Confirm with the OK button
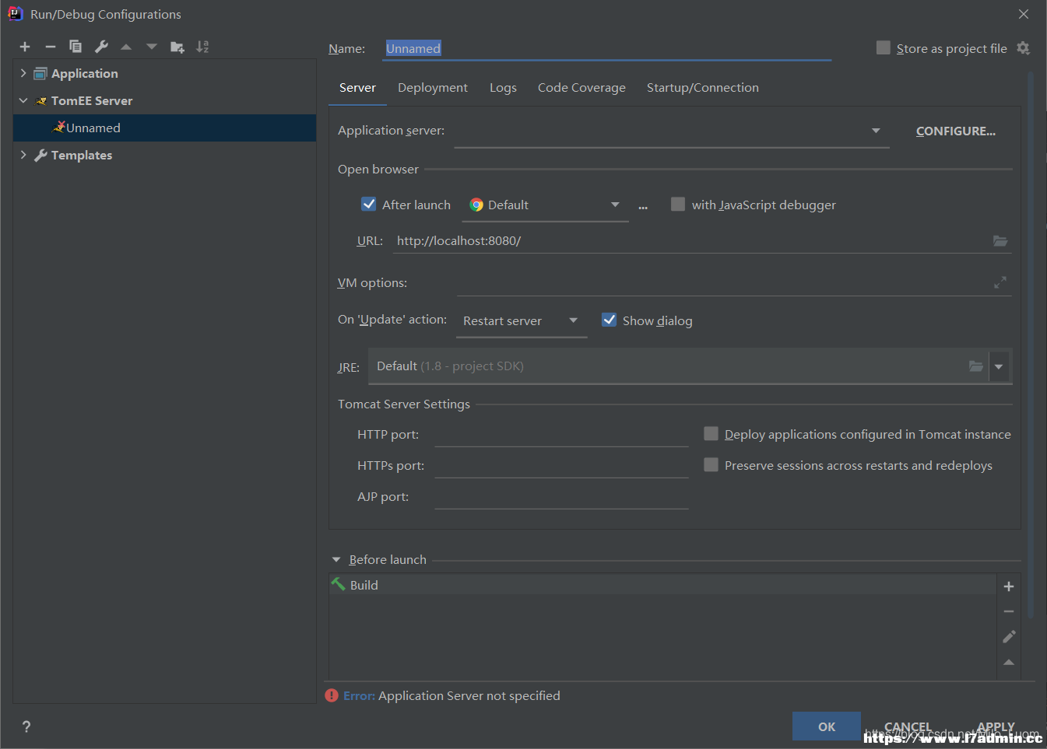Image resolution: width=1047 pixels, height=749 pixels. [827, 726]
